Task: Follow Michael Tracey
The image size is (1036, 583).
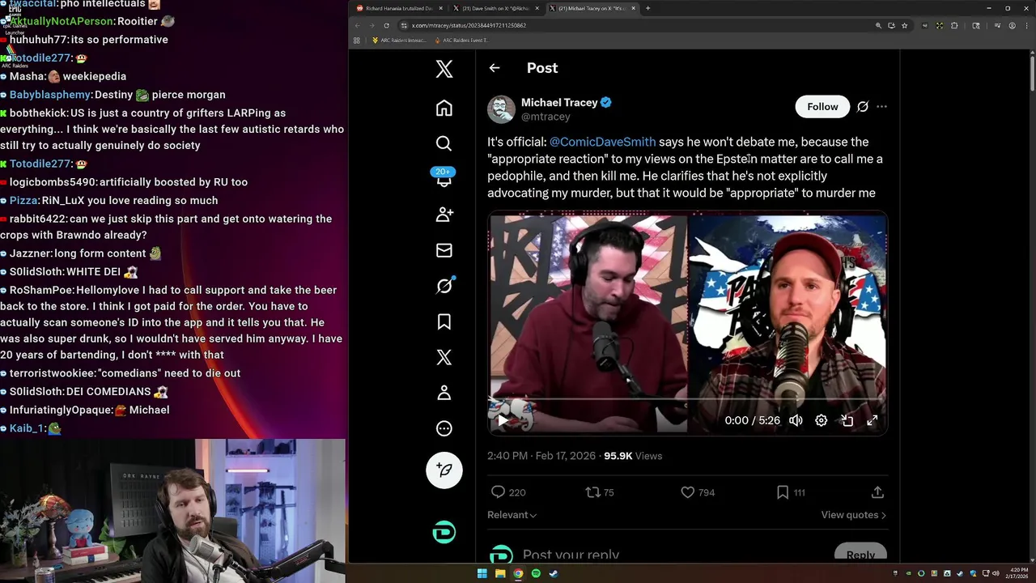Action: tap(822, 107)
